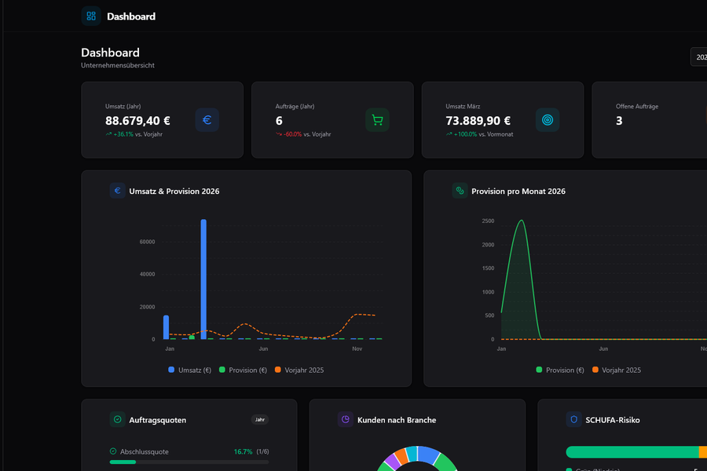Click the Kunden nach Branche card title

397,420
